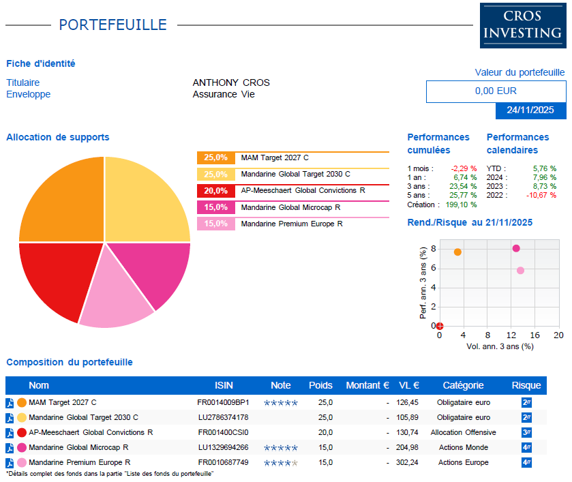Click the 1 mois performance value -2,29 %
Image resolution: width=572 pixels, height=482 pixels.
pyautogui.click(x=464, y=168)
